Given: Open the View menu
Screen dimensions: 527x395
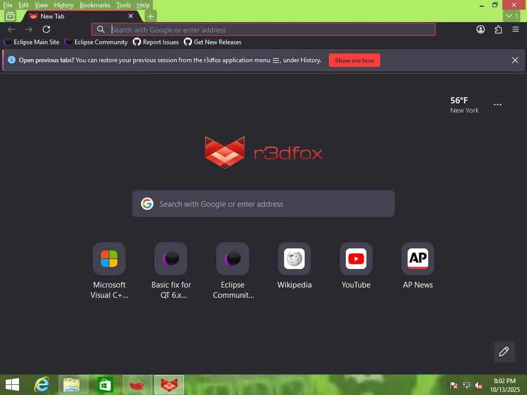Looking at the screenshot, I should pyautogui.click(x=41, y=5).
